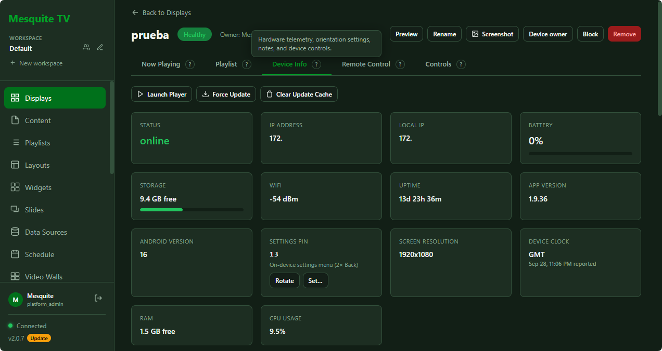Click help icon next to Now Playing
This screenshot has width=662, height=351.
(x=190, y=64)
